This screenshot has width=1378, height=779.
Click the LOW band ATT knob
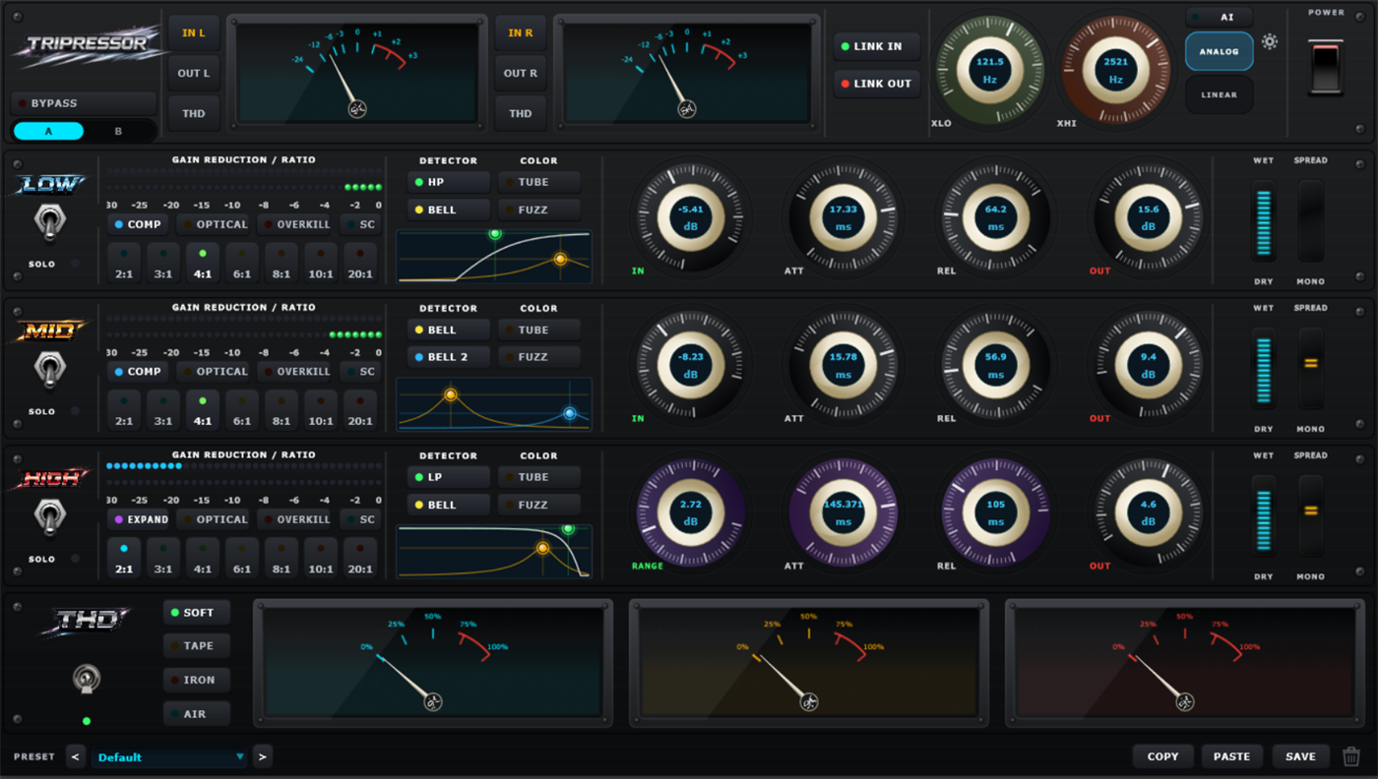coord(843,217)
